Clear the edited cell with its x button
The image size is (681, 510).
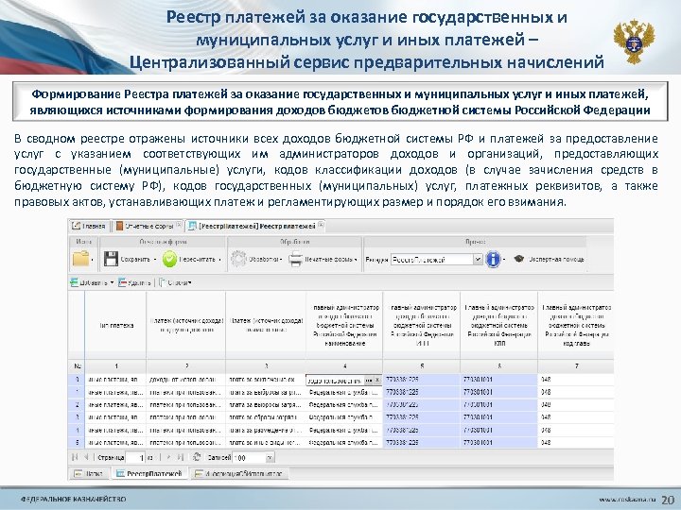[377, 380]
